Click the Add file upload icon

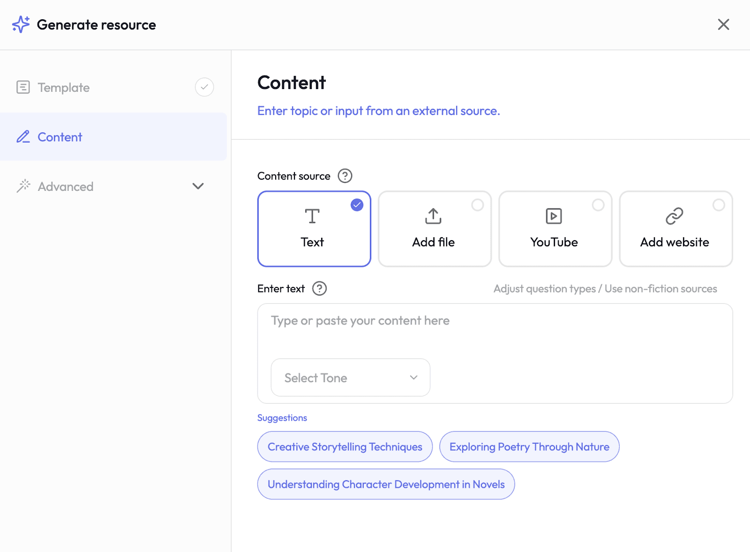point(433,216)
